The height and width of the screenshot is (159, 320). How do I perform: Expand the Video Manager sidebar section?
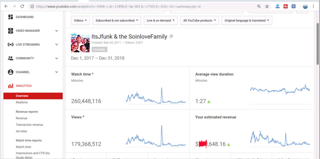tap(57, 31)
